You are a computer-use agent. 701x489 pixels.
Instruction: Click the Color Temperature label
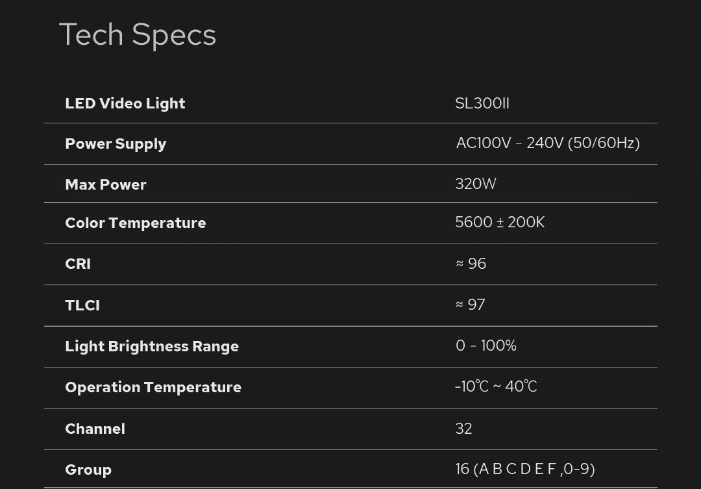click(x=136, y=223)
